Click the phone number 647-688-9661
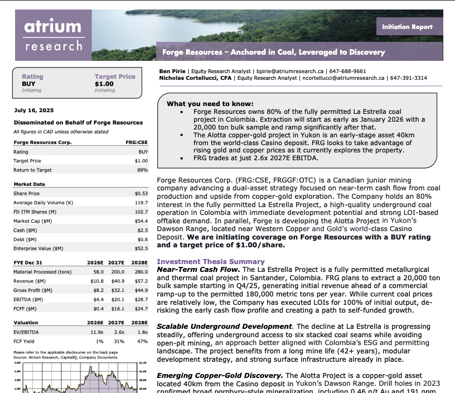455x393 pixels. (x=347, y=71)
